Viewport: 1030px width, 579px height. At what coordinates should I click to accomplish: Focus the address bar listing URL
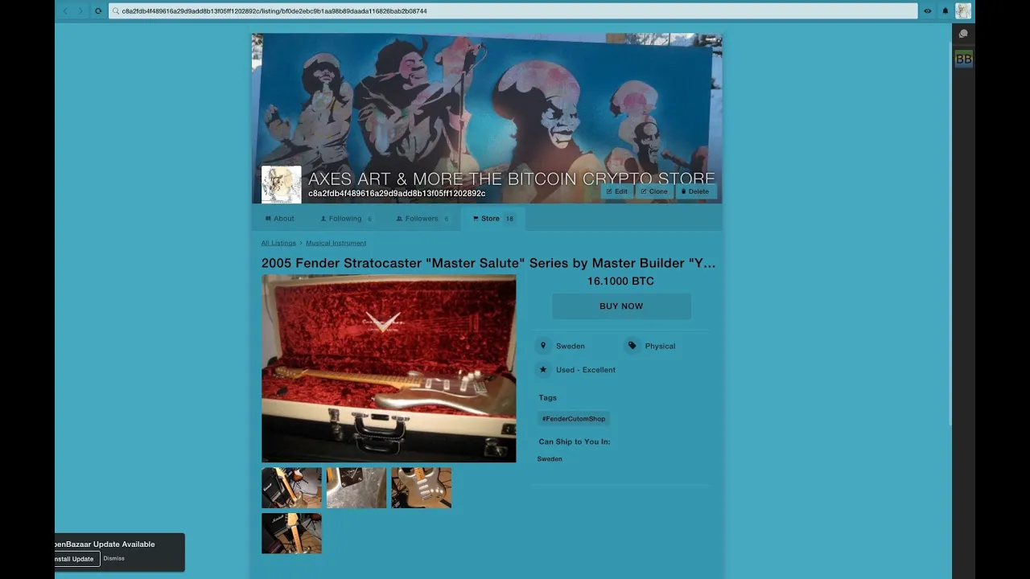[513, 11]
